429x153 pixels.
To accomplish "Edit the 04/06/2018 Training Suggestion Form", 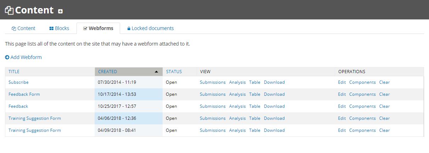I will (x=342, y=118).
